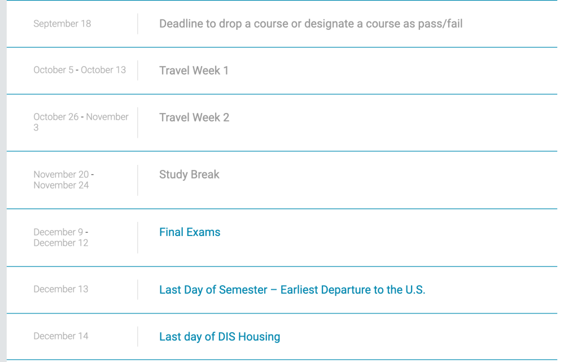Click the vertical divider beside Final Exams

click(137, 237)
